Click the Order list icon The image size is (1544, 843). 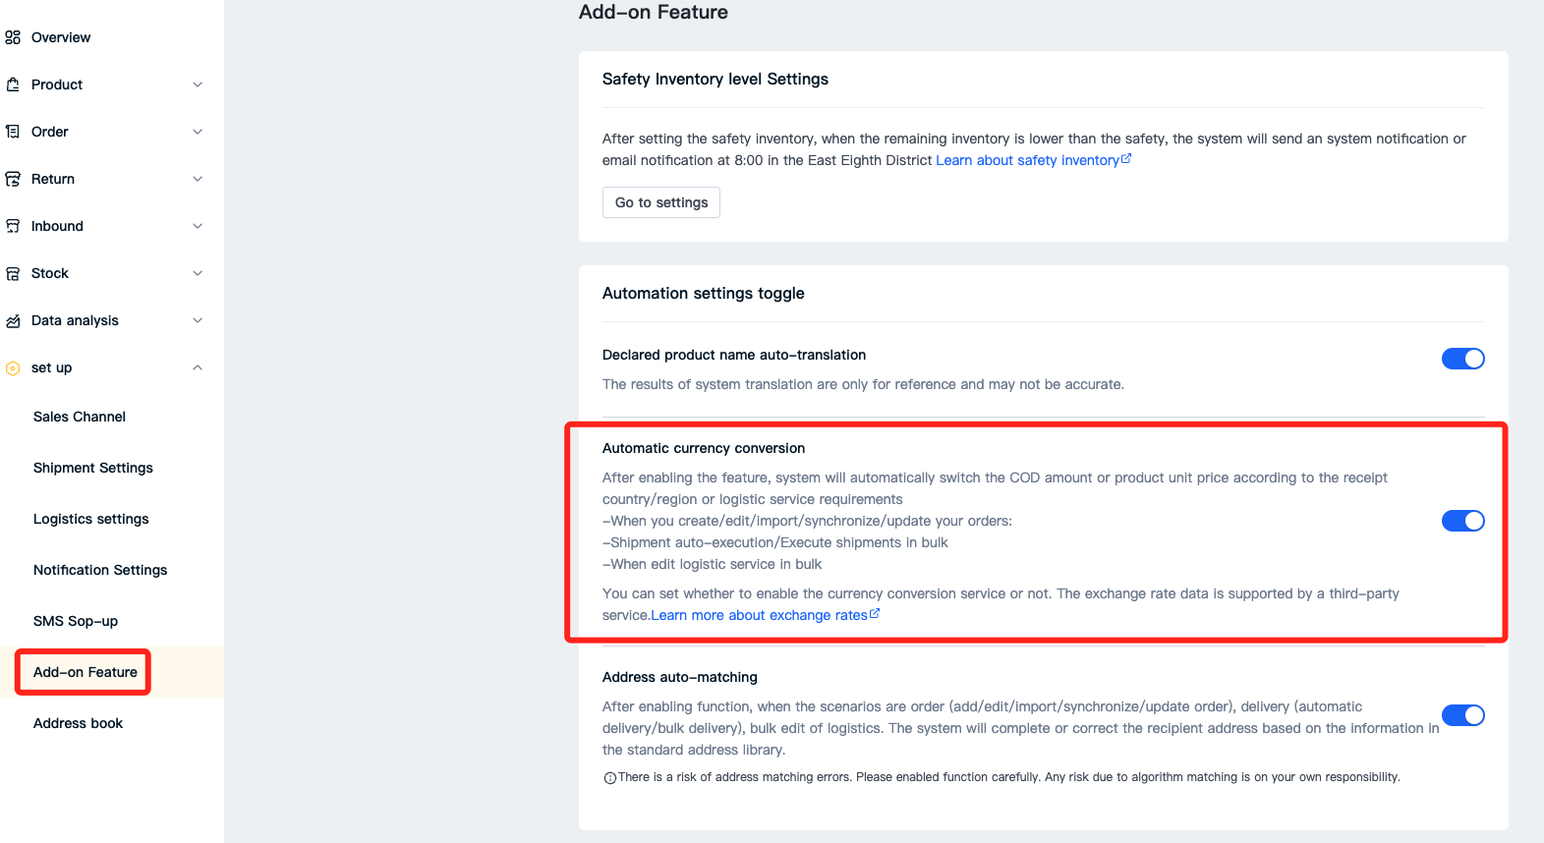tap(13, 132)
